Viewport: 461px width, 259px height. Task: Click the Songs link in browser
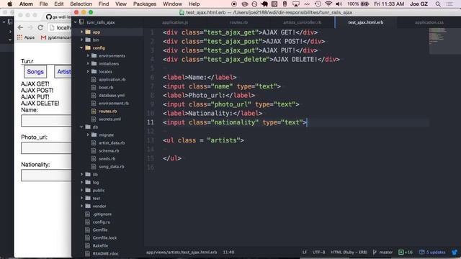(x=35, y=72)
